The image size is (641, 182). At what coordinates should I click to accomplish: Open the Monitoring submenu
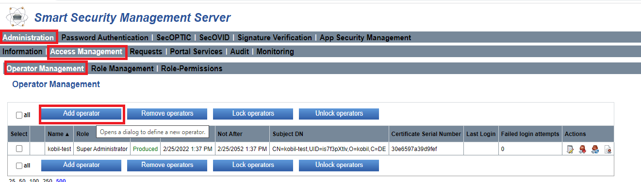[275, 51]
